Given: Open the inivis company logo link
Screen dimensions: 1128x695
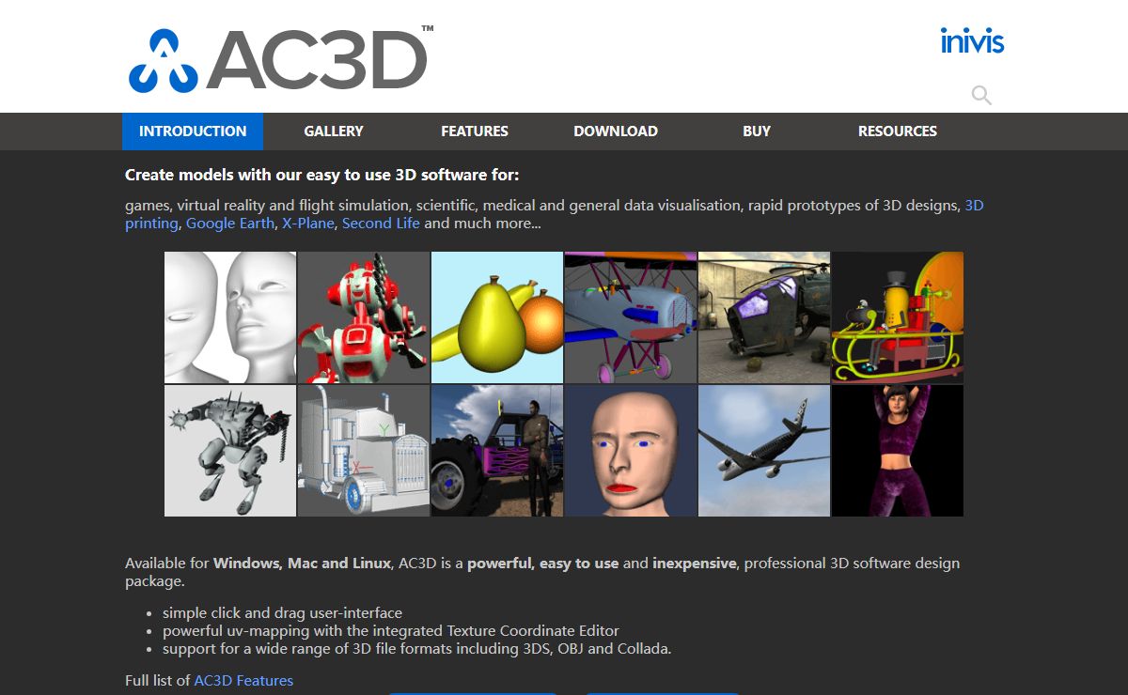Looking at the screenshot, I should [x=972, y=40].
